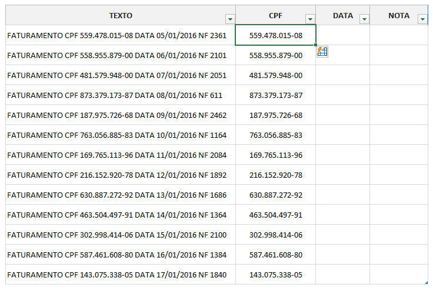Select CPF cell 143.075.338-05

(275, 275)
